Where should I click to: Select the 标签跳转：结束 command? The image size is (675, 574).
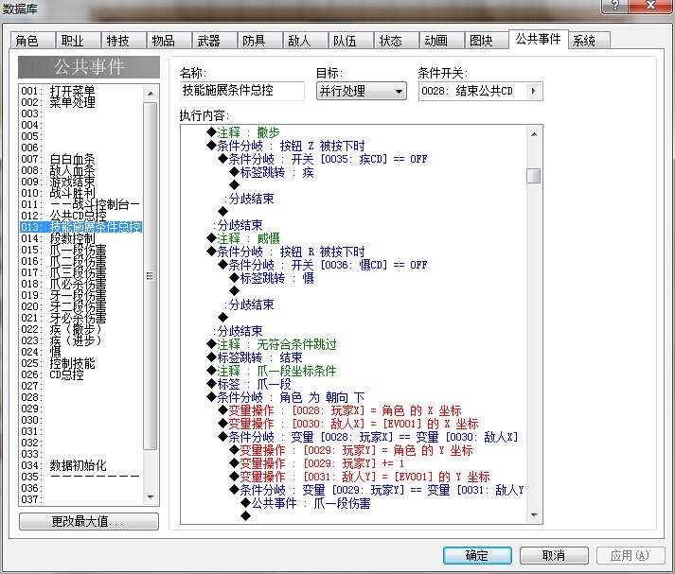255,357
